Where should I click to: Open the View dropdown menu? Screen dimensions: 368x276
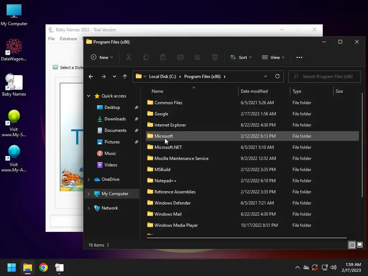click(273, 57)
